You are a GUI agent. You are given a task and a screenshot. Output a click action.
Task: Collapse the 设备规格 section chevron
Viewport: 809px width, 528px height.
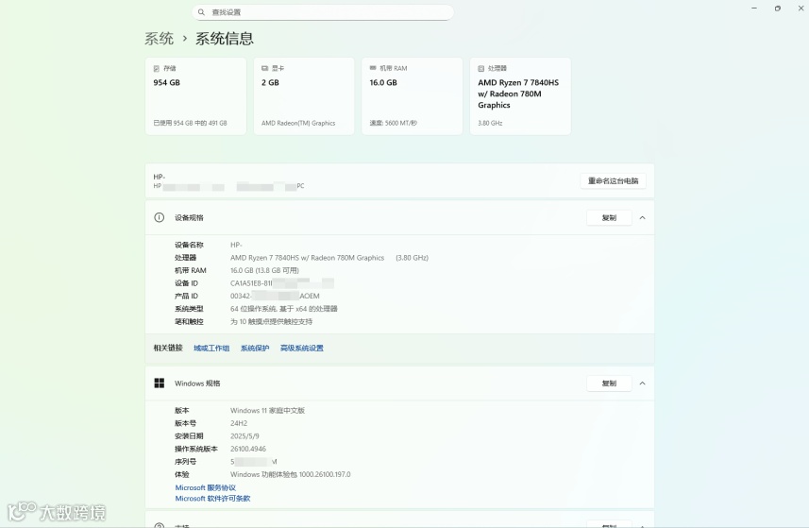click(642, 218)
